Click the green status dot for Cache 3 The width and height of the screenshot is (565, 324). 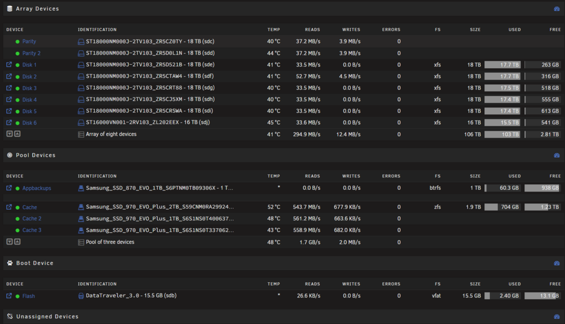[x=18, y=230]
